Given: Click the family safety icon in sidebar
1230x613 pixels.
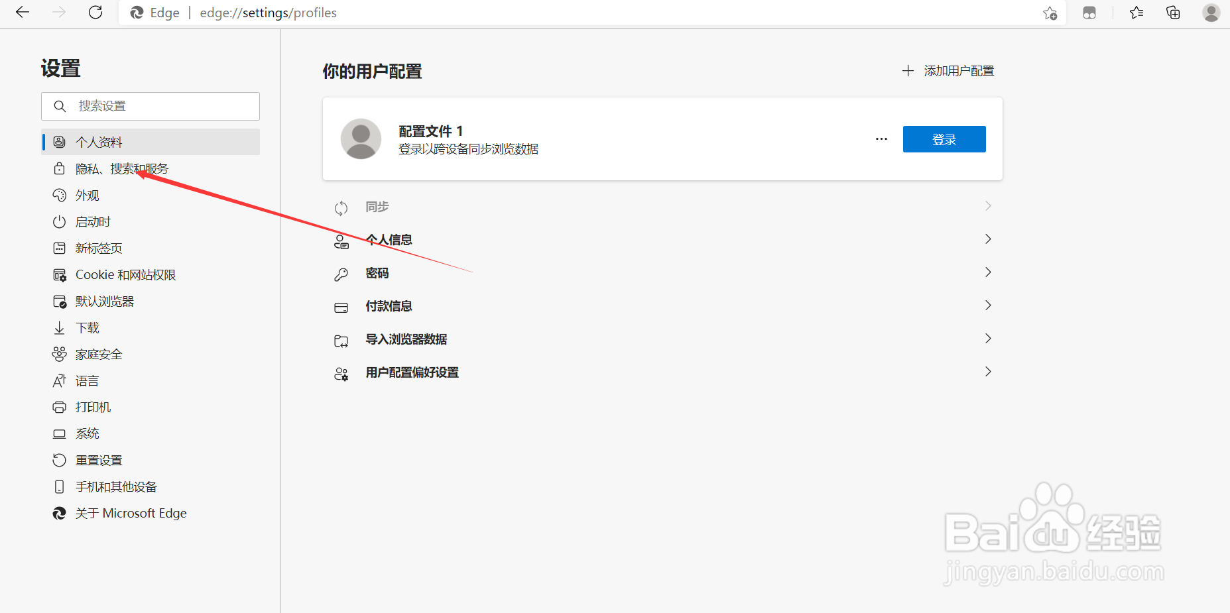Looking at the screenshot, I should click(x=60, y=354).
